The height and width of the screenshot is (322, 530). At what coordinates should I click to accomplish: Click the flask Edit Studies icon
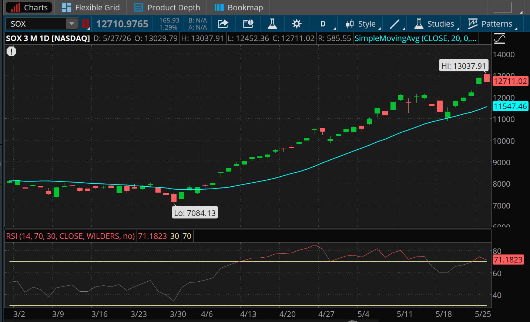[272, 24]
